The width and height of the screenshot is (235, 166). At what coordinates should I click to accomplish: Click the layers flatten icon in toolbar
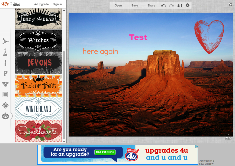(179, 5)
